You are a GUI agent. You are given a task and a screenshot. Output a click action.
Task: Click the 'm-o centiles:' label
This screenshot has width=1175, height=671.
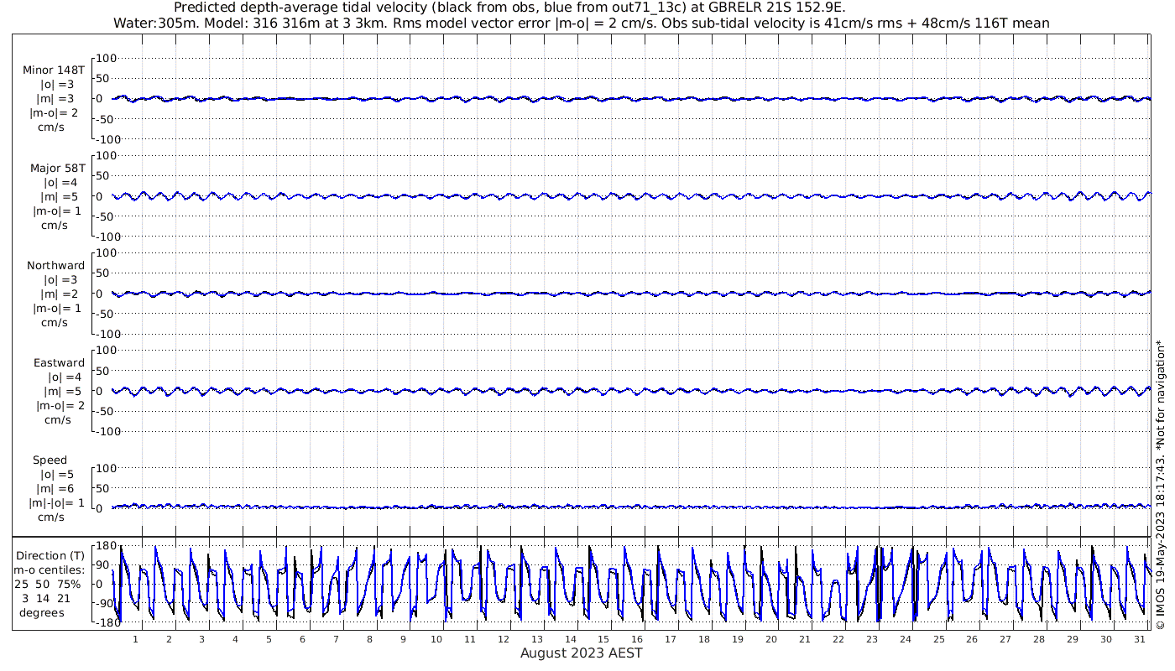pos(49,570)
